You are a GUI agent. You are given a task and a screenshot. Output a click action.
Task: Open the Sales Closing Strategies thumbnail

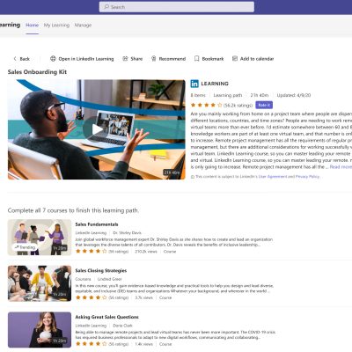[x=40, y=283]
